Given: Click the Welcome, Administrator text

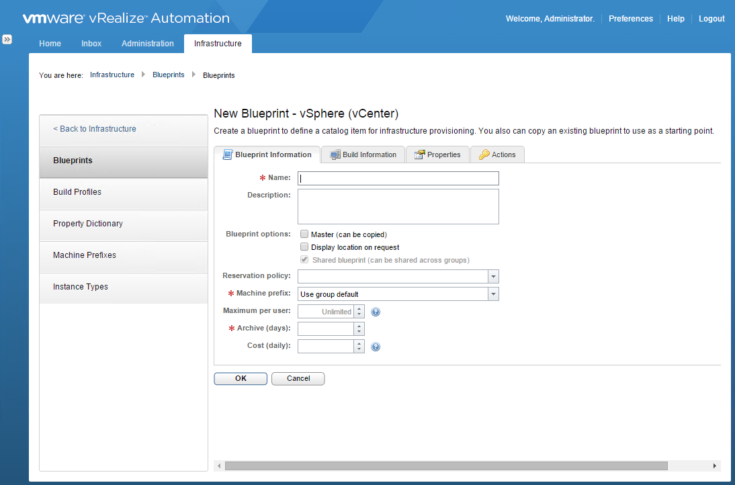Looking at the screenshot, I should (x=550, y=19).
